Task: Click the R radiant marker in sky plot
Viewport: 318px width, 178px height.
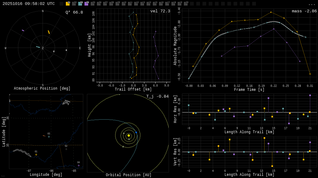Action: [54, 52]
